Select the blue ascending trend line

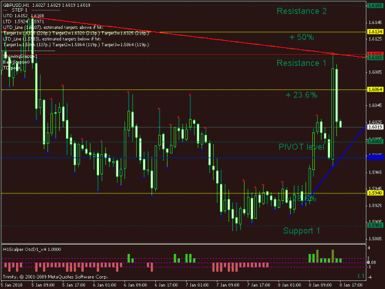pyautogui.click(x=333, y=166)
